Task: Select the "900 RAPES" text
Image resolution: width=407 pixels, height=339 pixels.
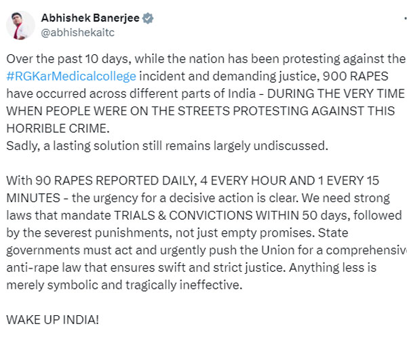Action: [355, 76]
